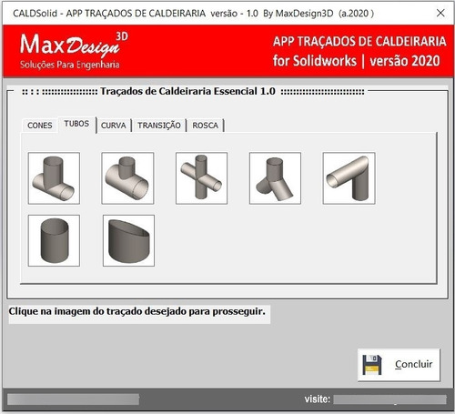Select the Y-branch tube pattern
The height and width of the screenshot is (414, 455).
[275, 178]
